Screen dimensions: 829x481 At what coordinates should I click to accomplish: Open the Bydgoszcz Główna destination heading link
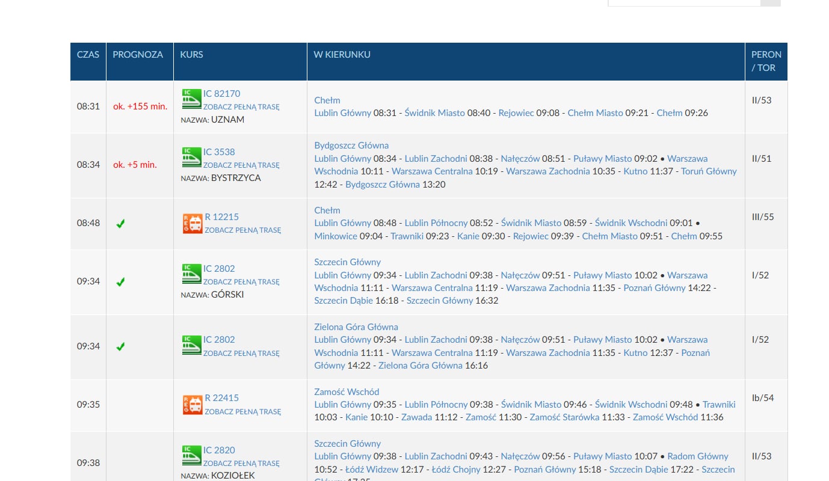(x=351, y=146)
